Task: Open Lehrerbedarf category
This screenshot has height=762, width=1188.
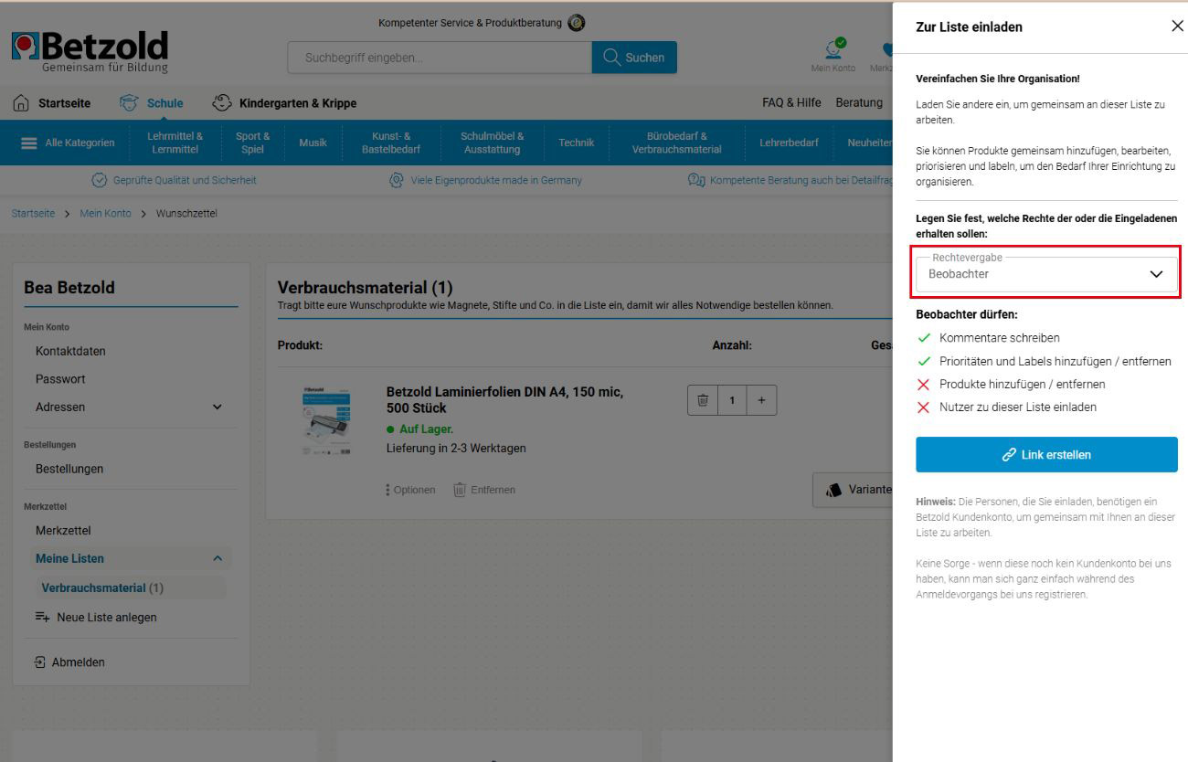Action: [789, 143]
